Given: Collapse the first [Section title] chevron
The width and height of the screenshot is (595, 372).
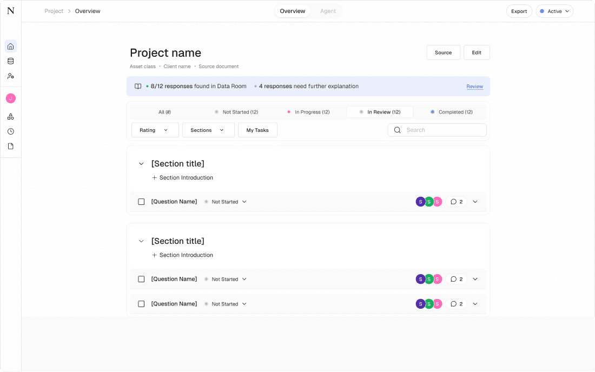Looking at the screenshot, I should [141, 164].
